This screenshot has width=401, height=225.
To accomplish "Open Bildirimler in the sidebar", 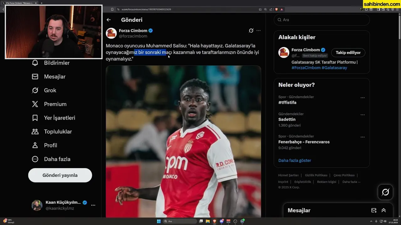I will (x=51, y=63).
